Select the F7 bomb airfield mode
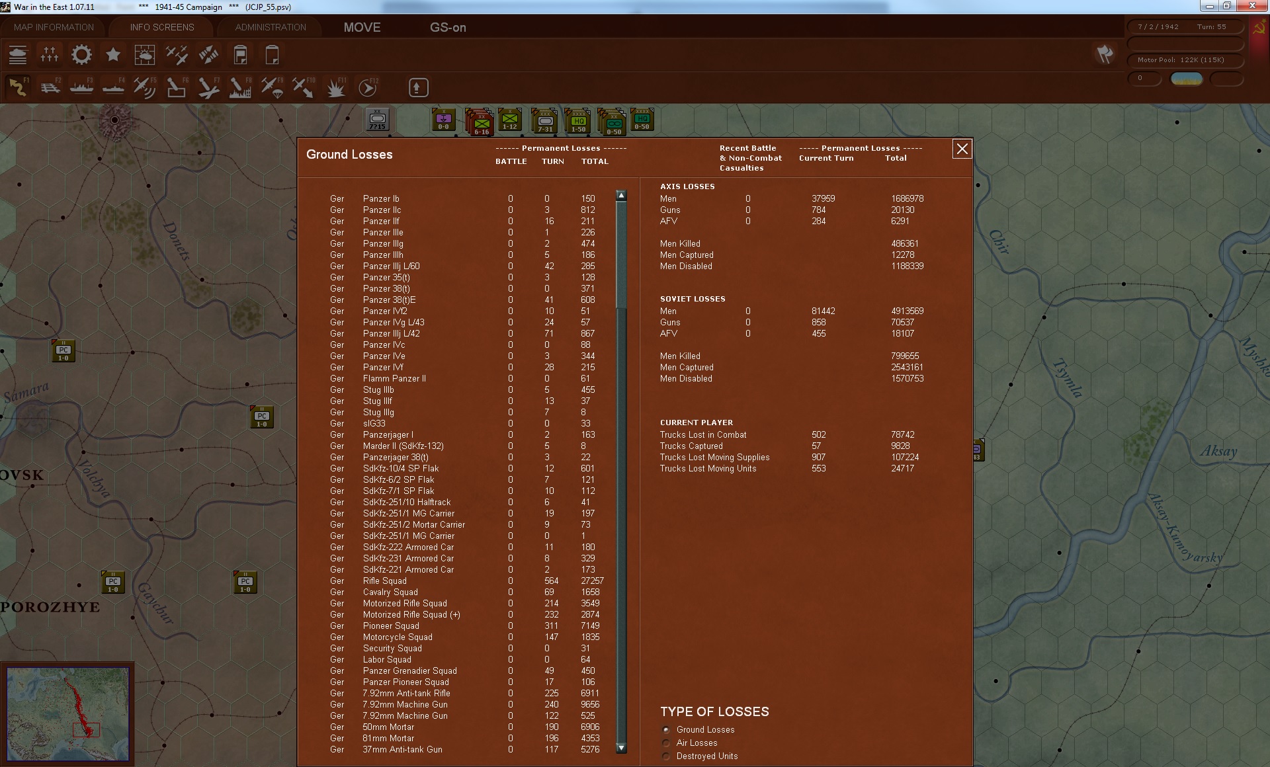The height and width of the screenshot is (767, 1270). pyautogui.click(x=208, y=87)
